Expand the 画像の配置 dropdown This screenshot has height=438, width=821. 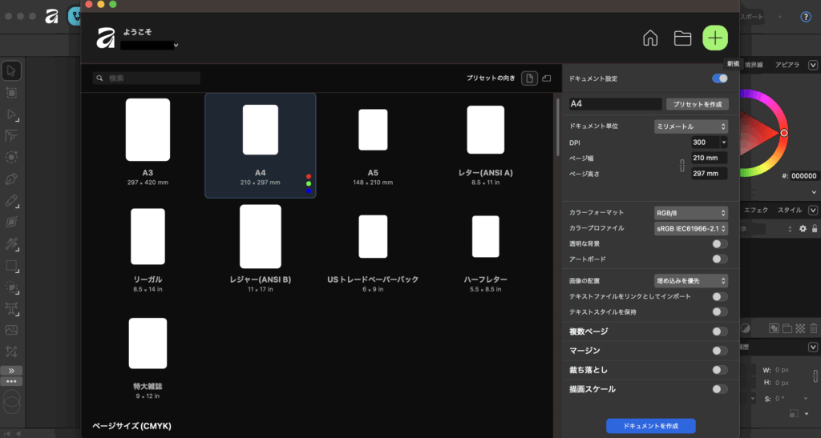(x=690, y=281)
